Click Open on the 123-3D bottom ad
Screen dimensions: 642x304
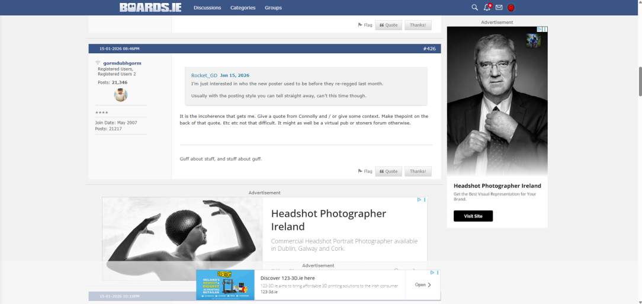point(422,285)
